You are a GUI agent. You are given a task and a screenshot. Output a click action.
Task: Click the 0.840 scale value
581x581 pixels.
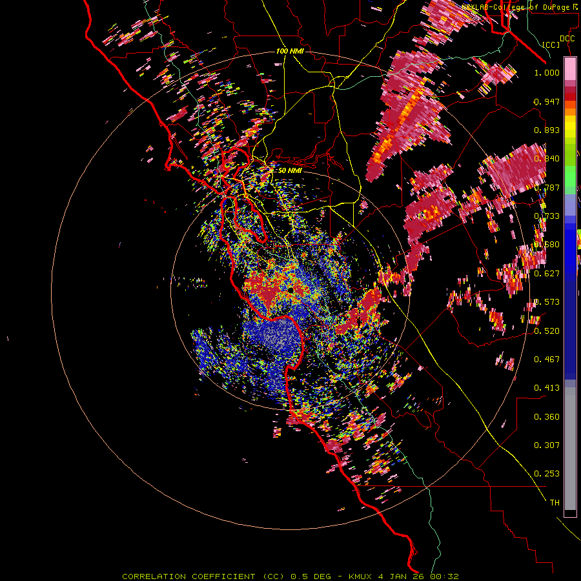547,159
